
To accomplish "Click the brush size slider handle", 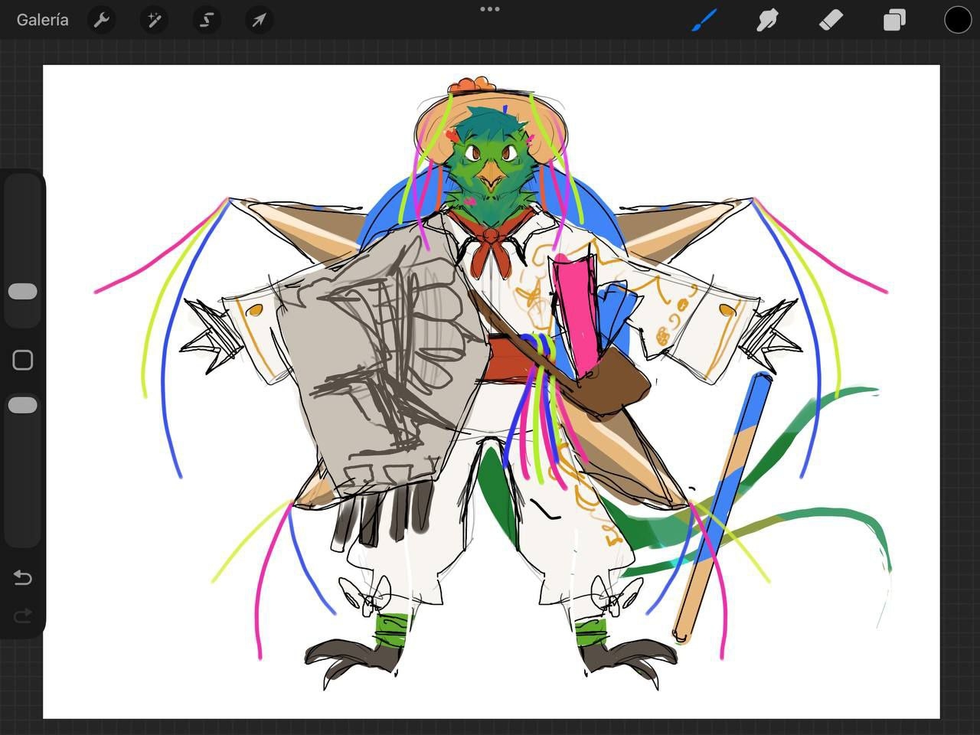I will (22, 292).
